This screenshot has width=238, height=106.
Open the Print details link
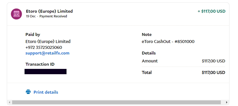coord(46,92)
